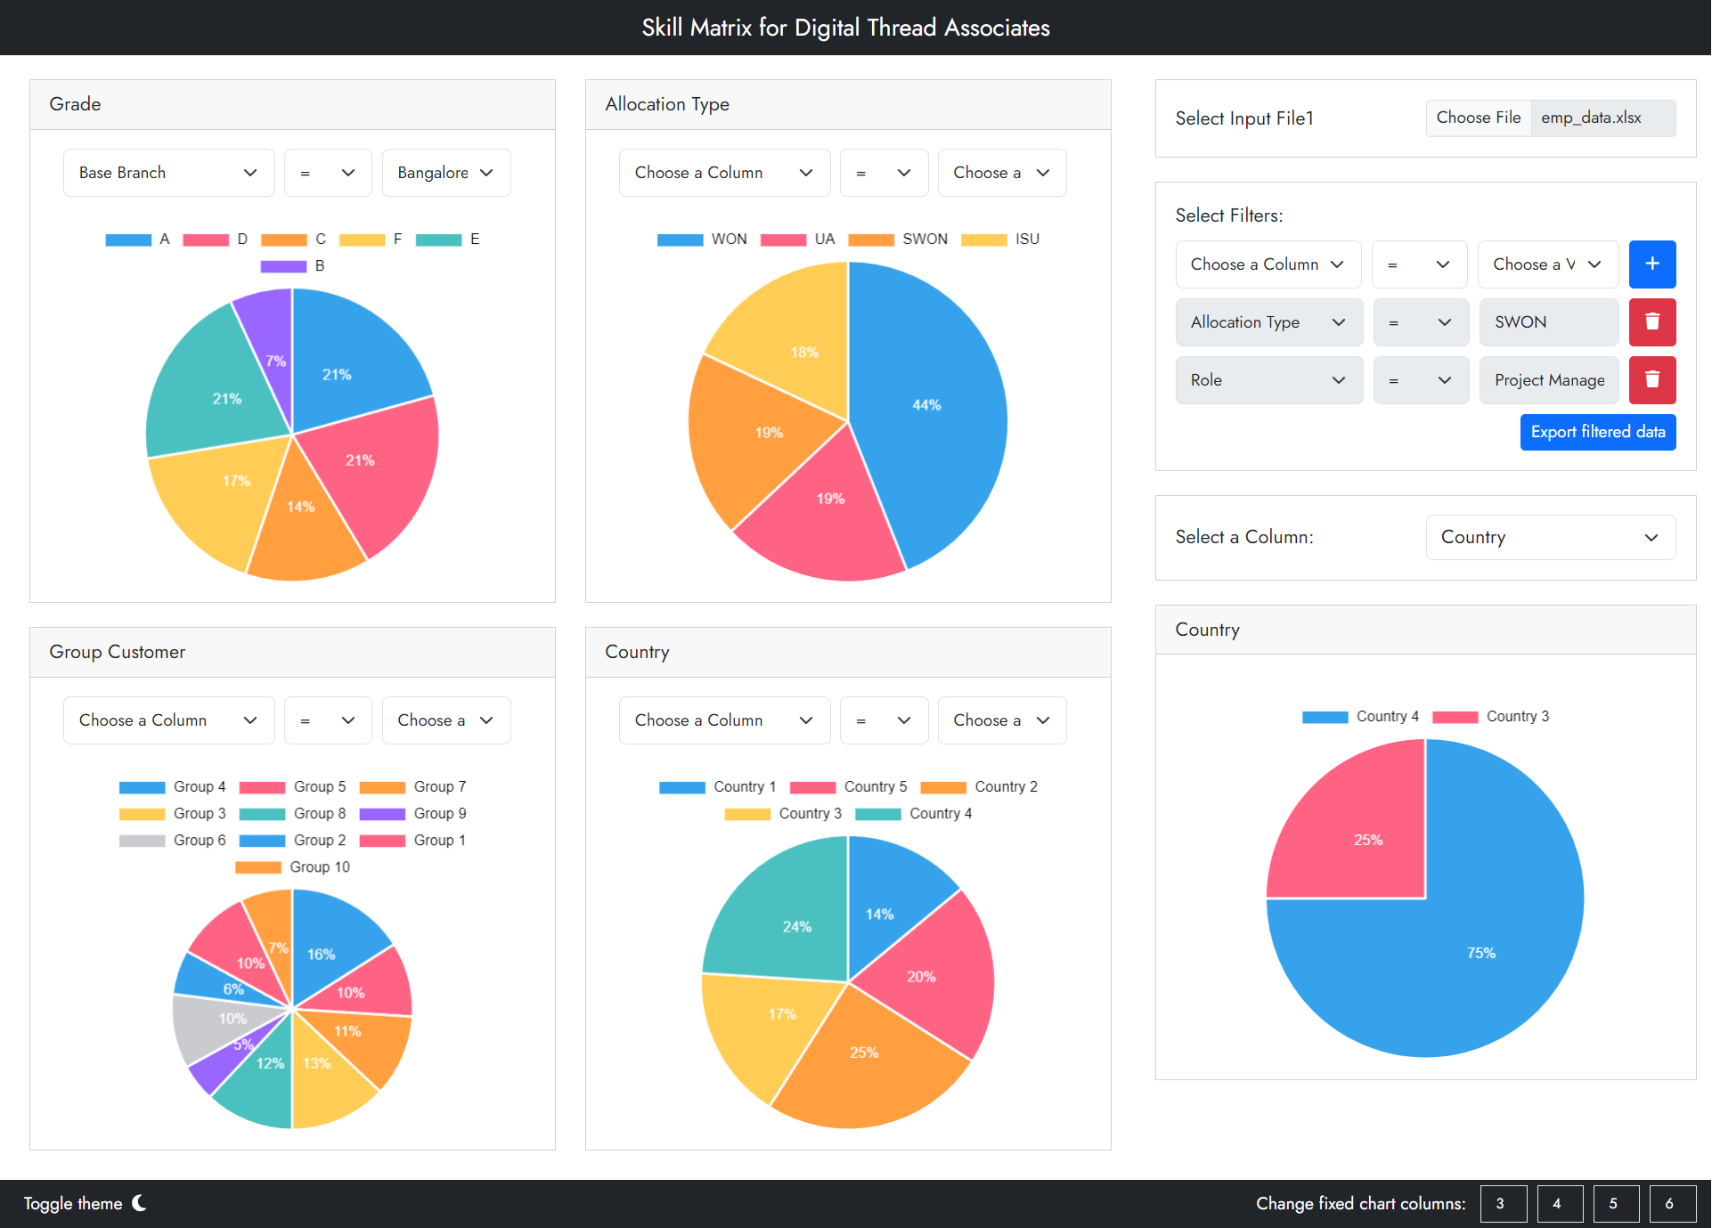Delete the Allocation Type SWON filter
The image size is (1712, 1228).
pos(1651,322)
